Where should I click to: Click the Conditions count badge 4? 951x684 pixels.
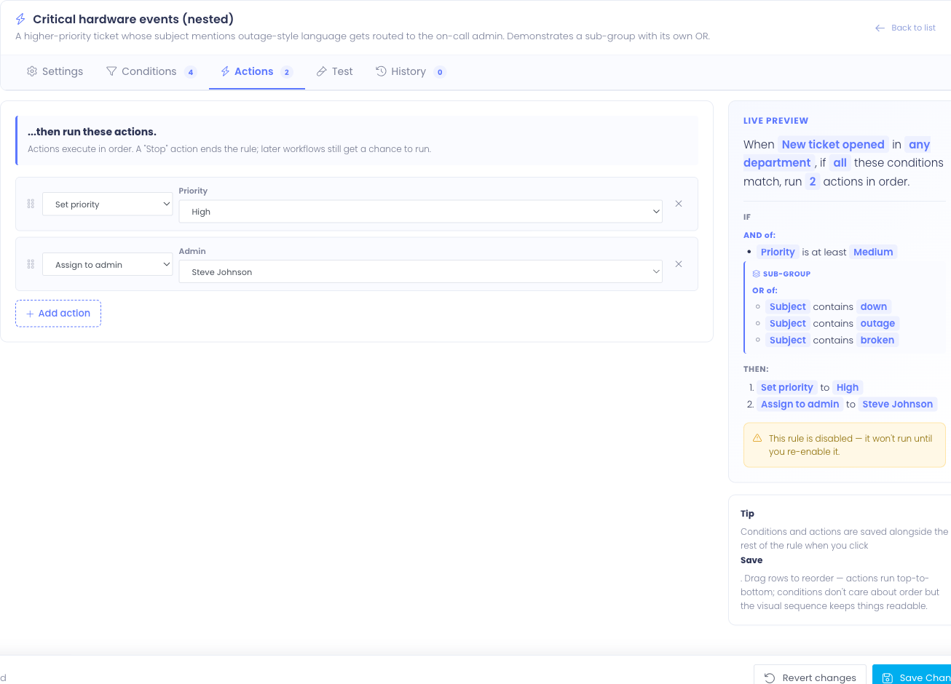[x=190, y=72]
